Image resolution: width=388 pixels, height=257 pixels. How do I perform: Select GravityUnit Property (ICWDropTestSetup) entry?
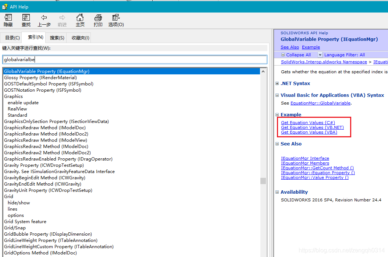click(x=48, y=190)
